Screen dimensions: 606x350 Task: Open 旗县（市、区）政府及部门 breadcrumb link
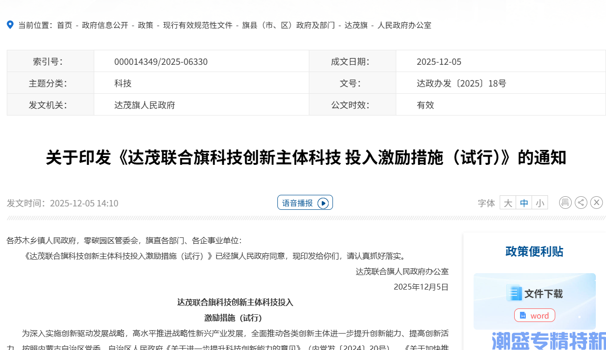[x=289, y=25]
